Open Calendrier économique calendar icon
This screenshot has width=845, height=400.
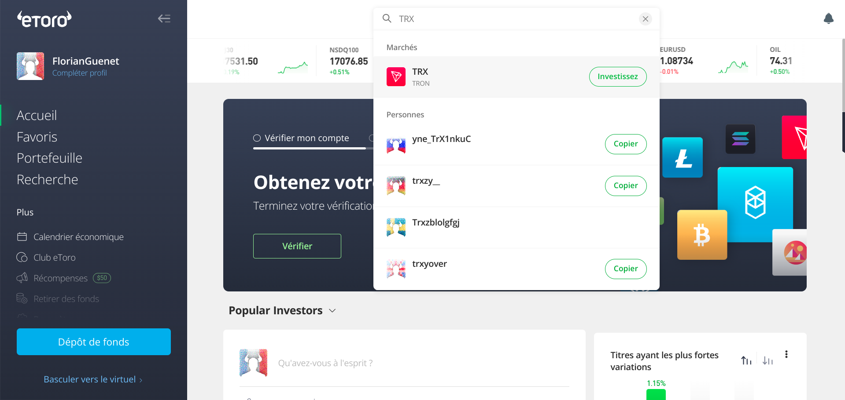[22, 237]
